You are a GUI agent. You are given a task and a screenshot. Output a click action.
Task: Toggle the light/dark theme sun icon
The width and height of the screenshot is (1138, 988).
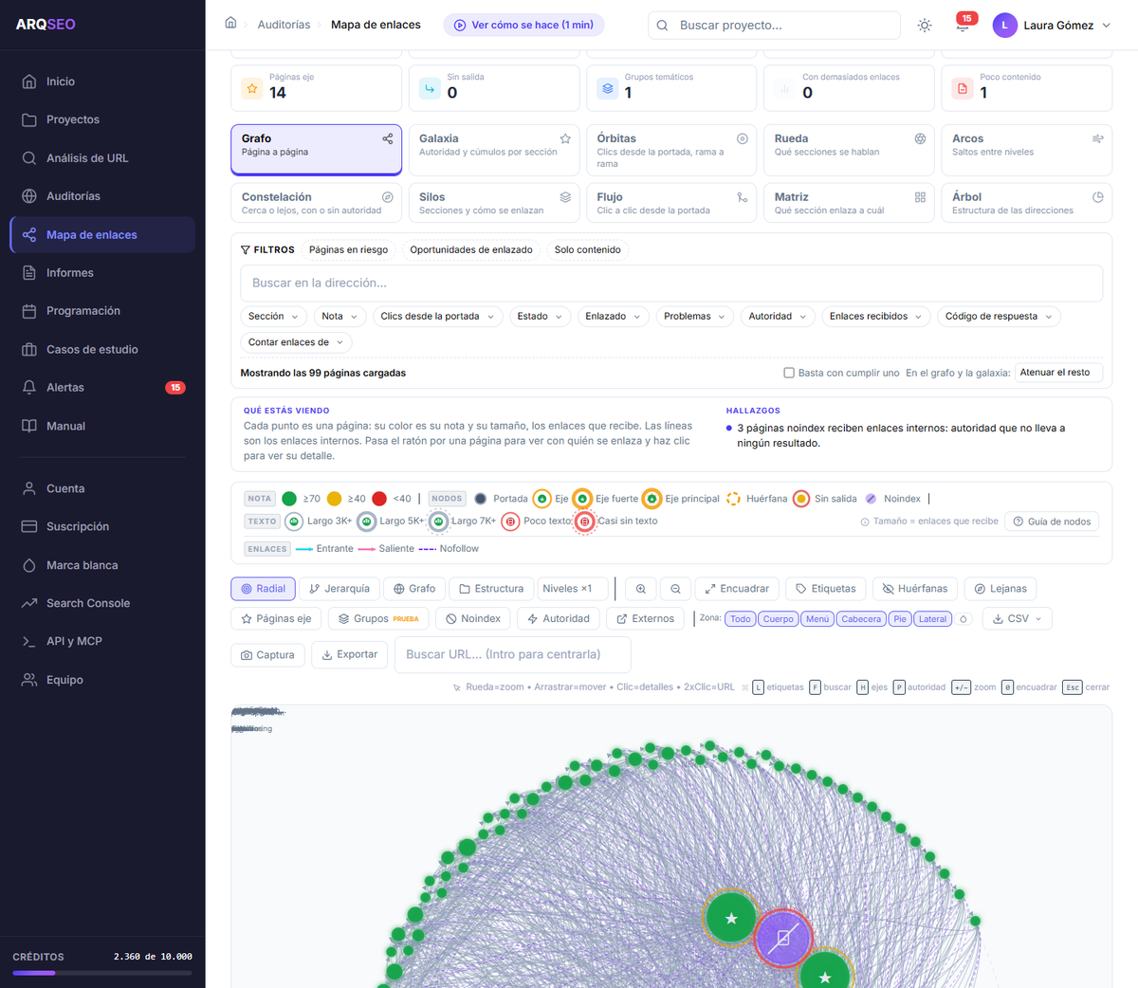[925, 26]
